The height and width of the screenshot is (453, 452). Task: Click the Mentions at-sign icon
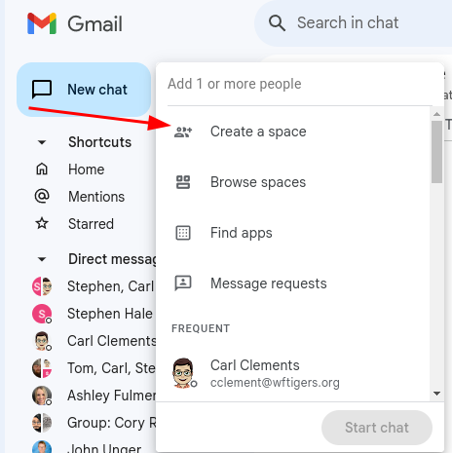[x=42, y=196]
